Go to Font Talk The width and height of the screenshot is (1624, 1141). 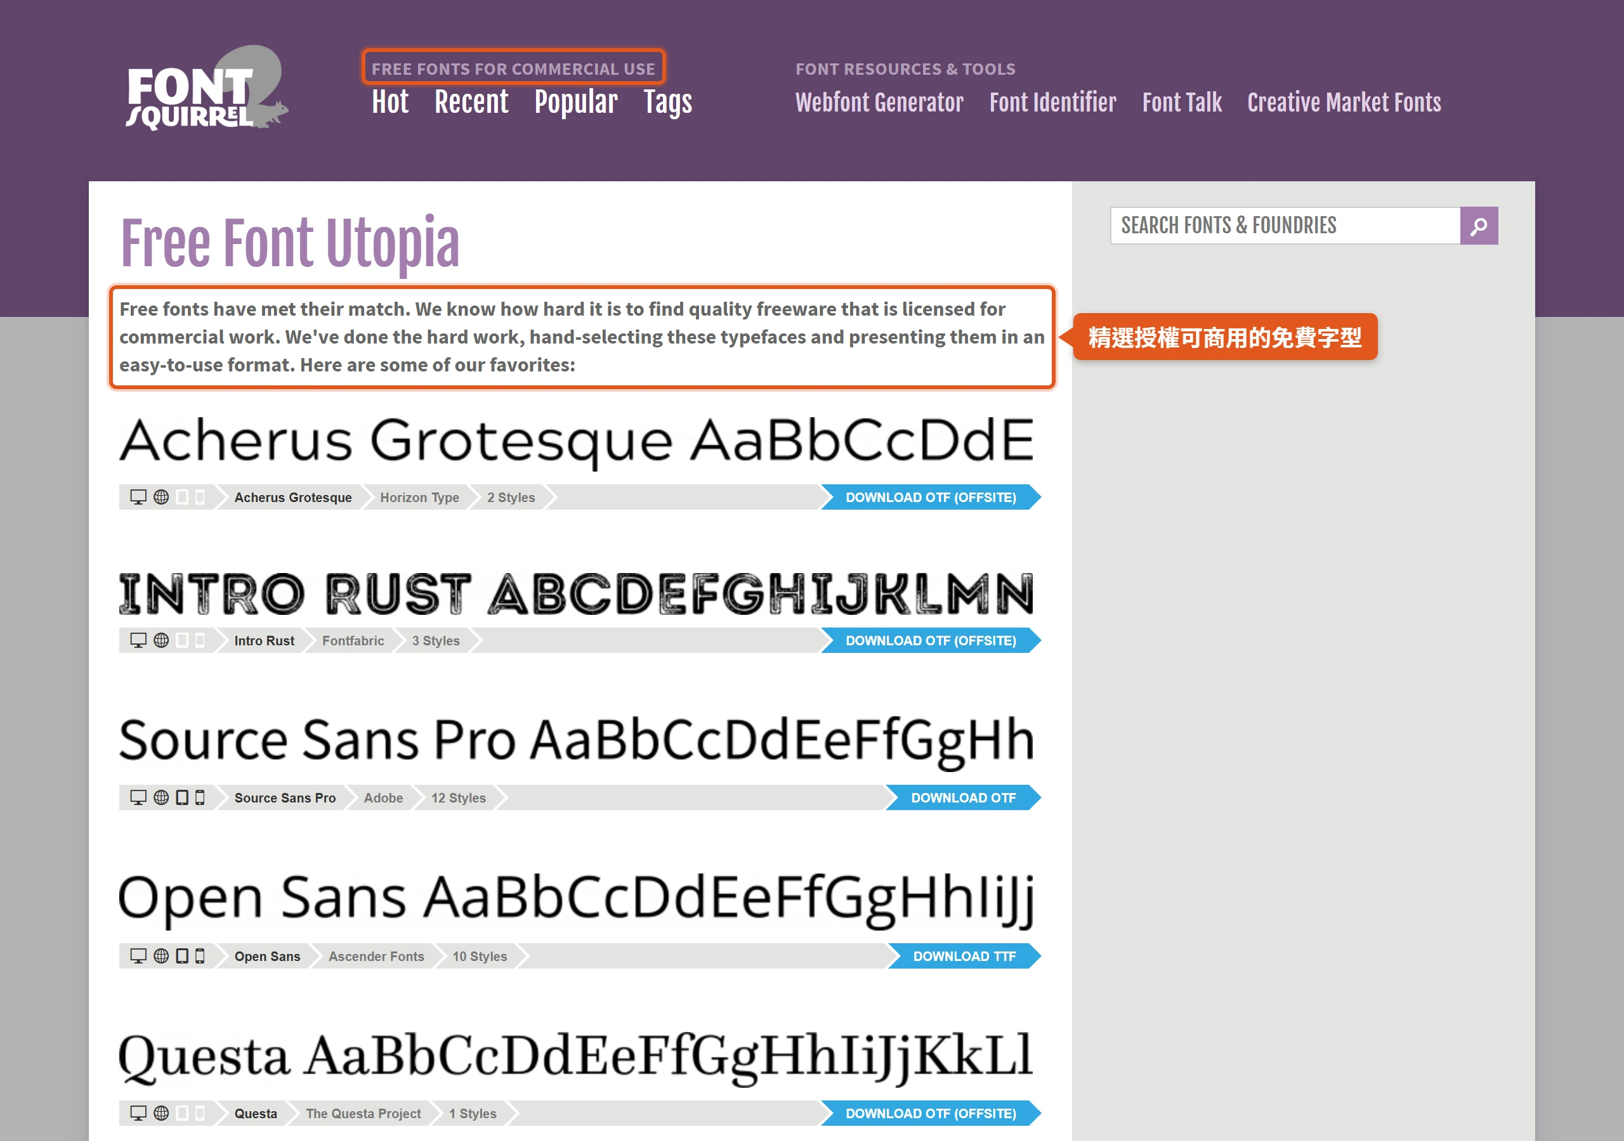pyautogui.click(x=1182, y=103)
